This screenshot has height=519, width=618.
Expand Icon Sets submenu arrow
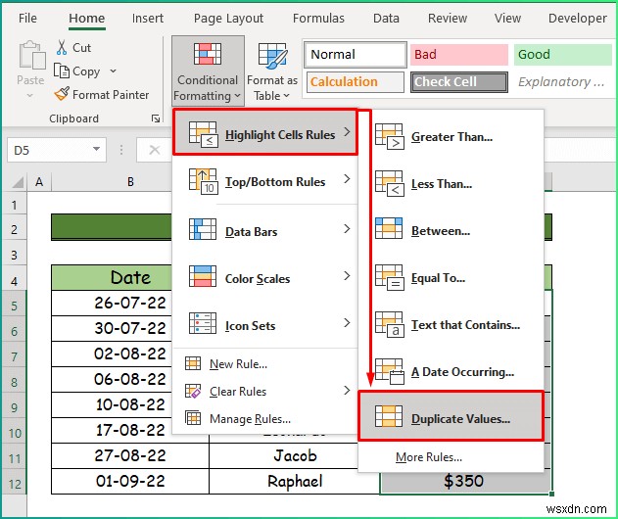(347, 323)
